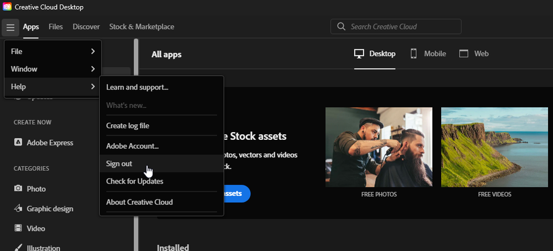
Task: Click the hamburger menu icon
Action: click(10, 27)
